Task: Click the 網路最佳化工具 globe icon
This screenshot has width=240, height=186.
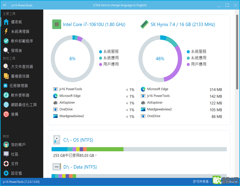Action: pos(6,105)
